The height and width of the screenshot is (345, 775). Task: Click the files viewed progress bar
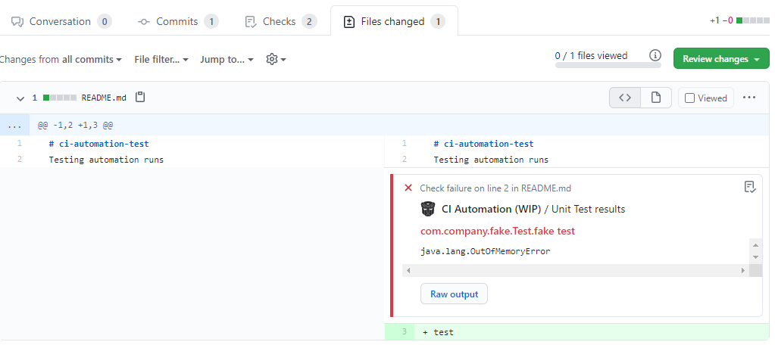pyautogui.click(x=608, y=65)
